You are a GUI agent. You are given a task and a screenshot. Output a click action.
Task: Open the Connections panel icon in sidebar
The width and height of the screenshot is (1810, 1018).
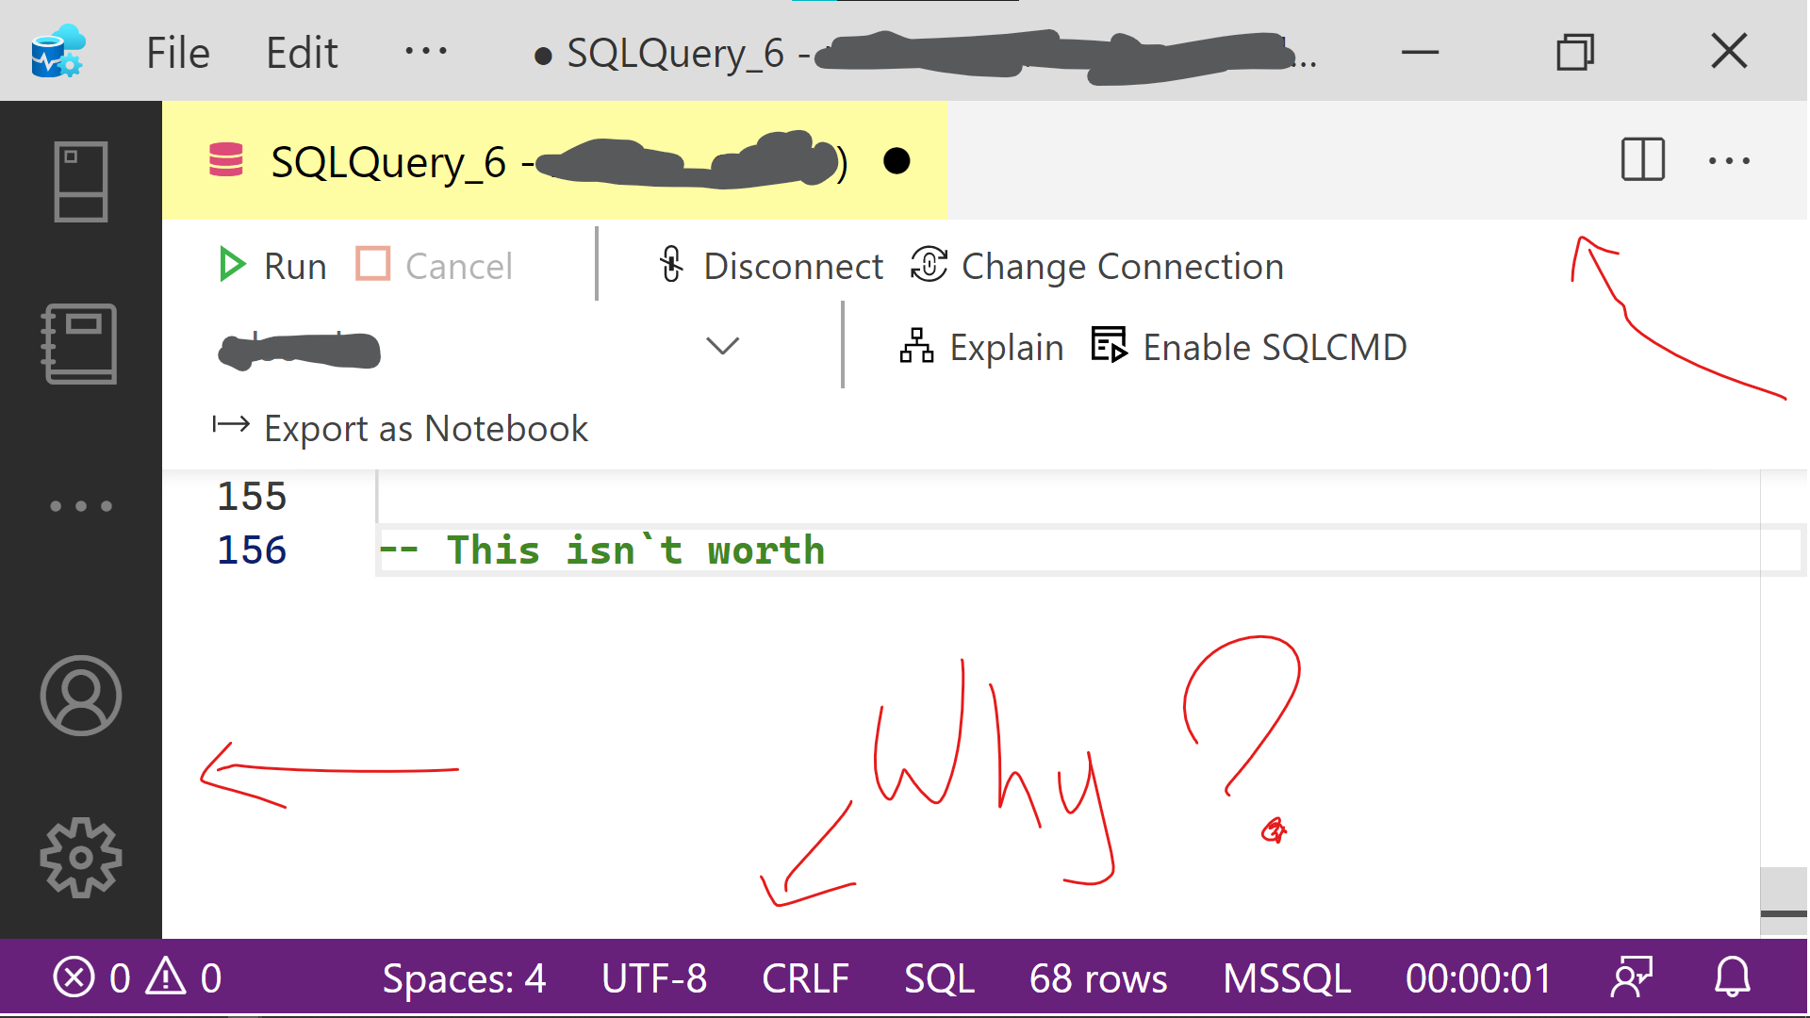81,182
